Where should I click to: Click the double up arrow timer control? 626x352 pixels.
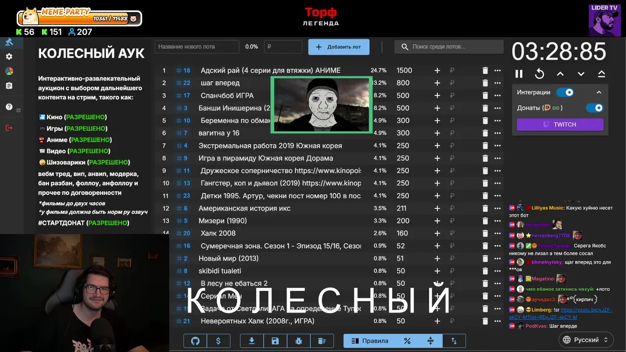[x=602, y=74]
